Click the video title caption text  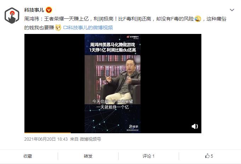click(113, 47)
